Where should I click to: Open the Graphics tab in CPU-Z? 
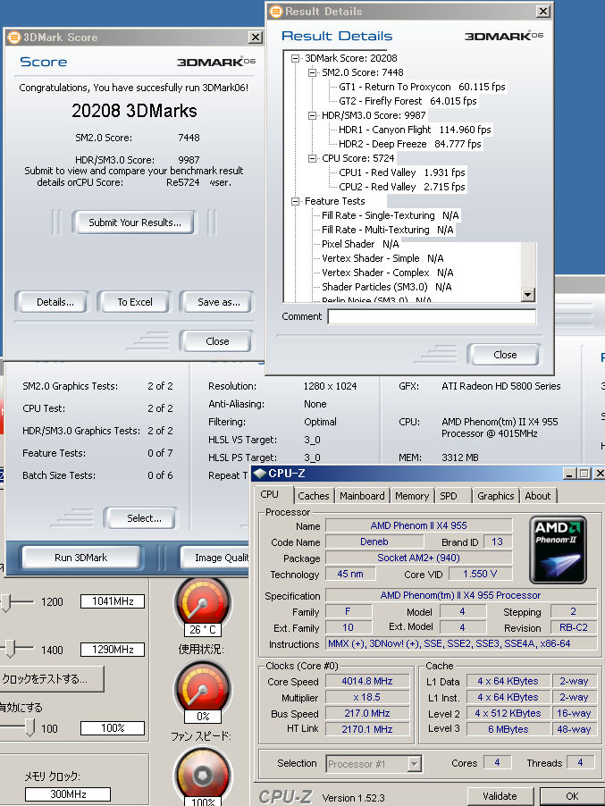(495, 496)
